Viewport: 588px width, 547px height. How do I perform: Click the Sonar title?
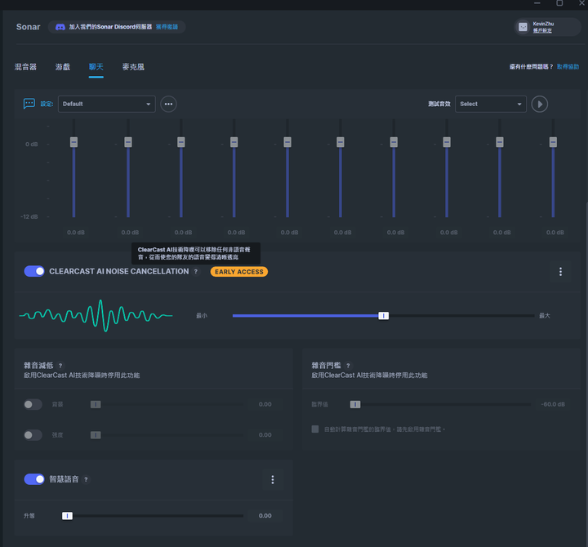28,27
